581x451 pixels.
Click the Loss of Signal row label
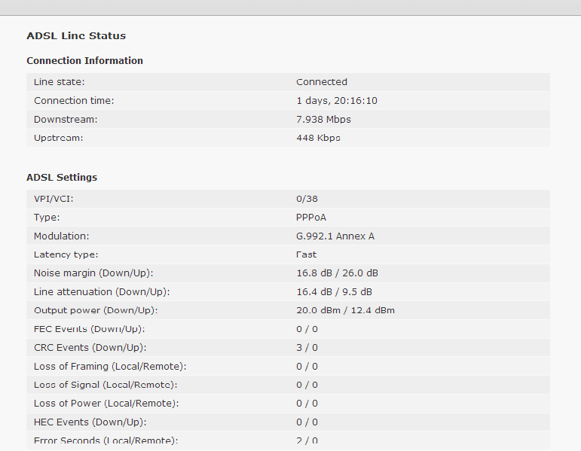tap(105, 385)
